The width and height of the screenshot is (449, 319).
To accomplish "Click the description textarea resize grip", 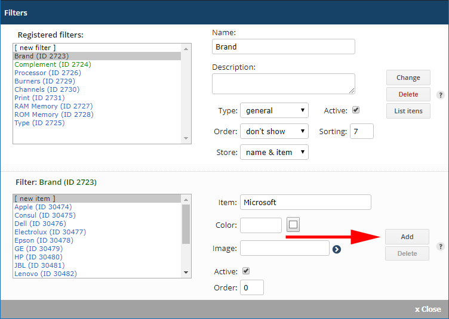I will pos(352,91).
